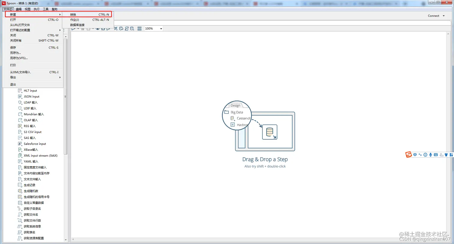Screen dimensions: 454x244
Task: Click the XBase输入 step icon
Action: pyautogui.click(x=20, y=149)
